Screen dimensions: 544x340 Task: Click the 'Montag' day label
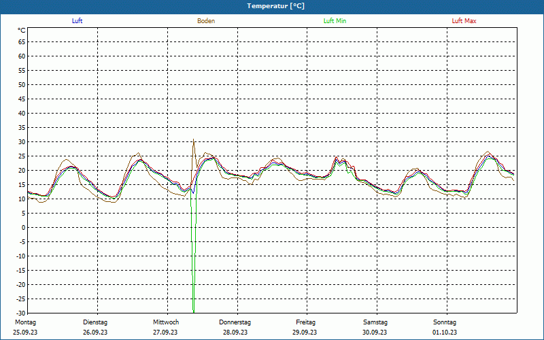pyautogui.click(x=26, y=322)
